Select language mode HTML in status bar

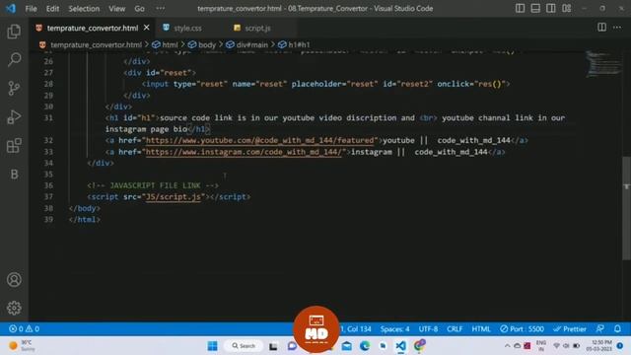481,328
